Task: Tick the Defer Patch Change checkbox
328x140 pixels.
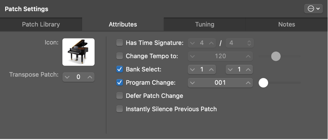Action: [120, 96]
